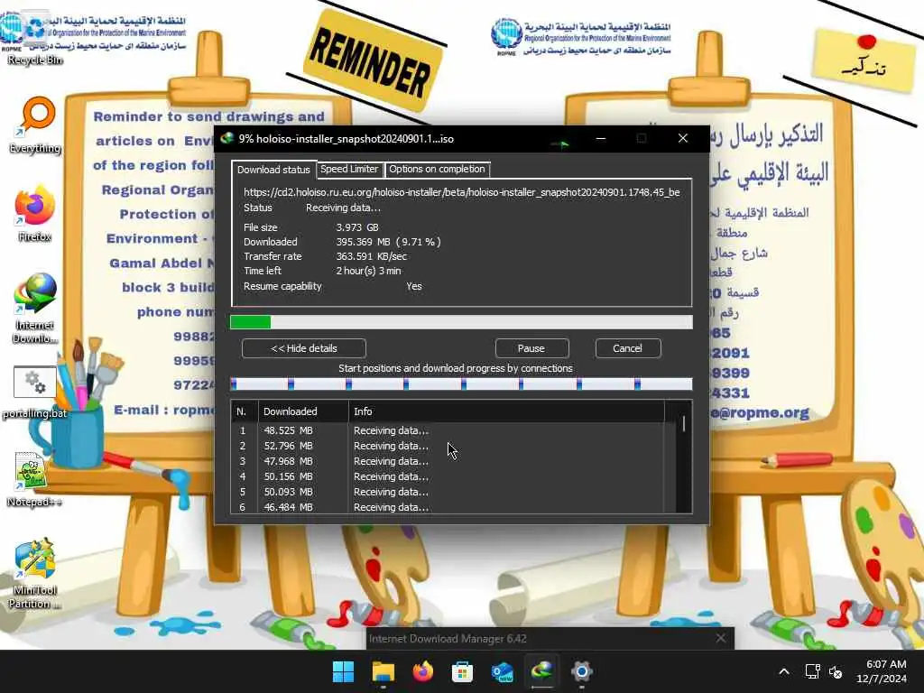The height and width of the screenshot is (693, 924).
Task: Click the Status Receiving data text
Action: (x=343, y=208)
